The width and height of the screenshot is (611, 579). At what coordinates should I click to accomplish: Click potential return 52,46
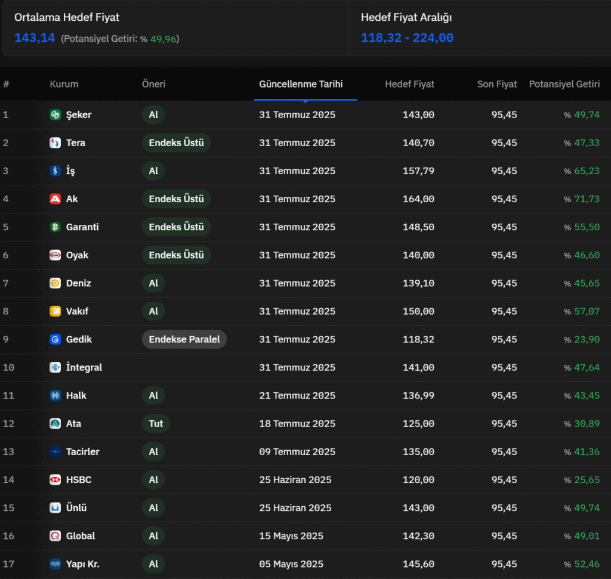(587, 564)
